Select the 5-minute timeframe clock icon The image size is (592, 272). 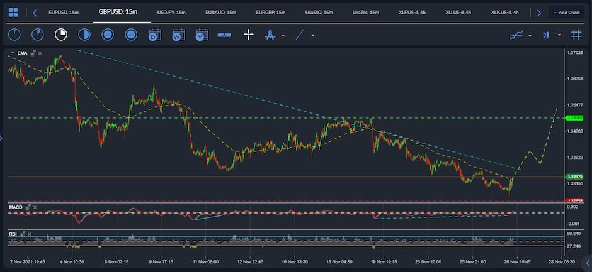click(38, 35)
